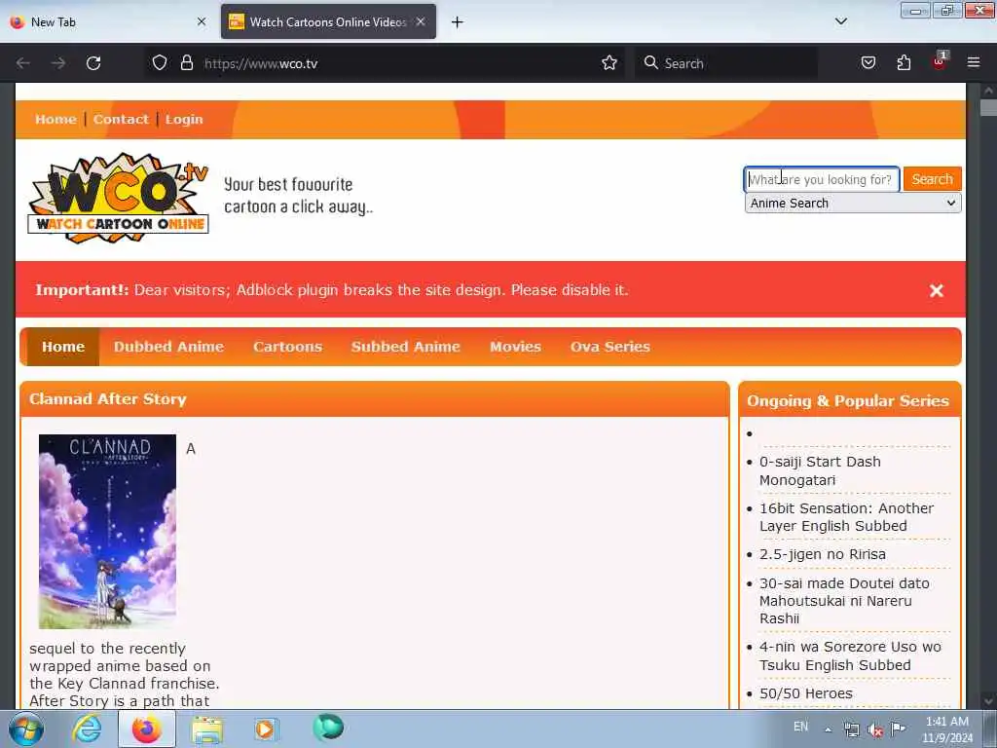This screenshot has width=997, height=748.
Task: Click the EN language indicator
Action: pos(800,727)
